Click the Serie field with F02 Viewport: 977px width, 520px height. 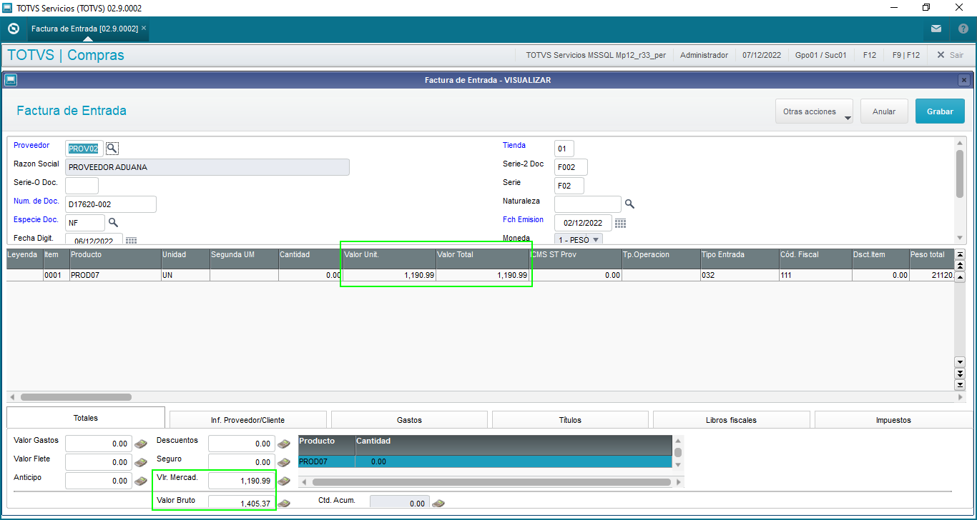click(x=569, y=186)
